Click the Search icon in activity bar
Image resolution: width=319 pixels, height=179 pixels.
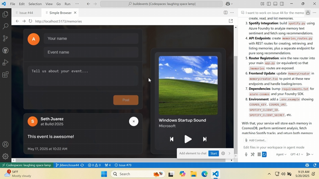click(x=5, y=26)
